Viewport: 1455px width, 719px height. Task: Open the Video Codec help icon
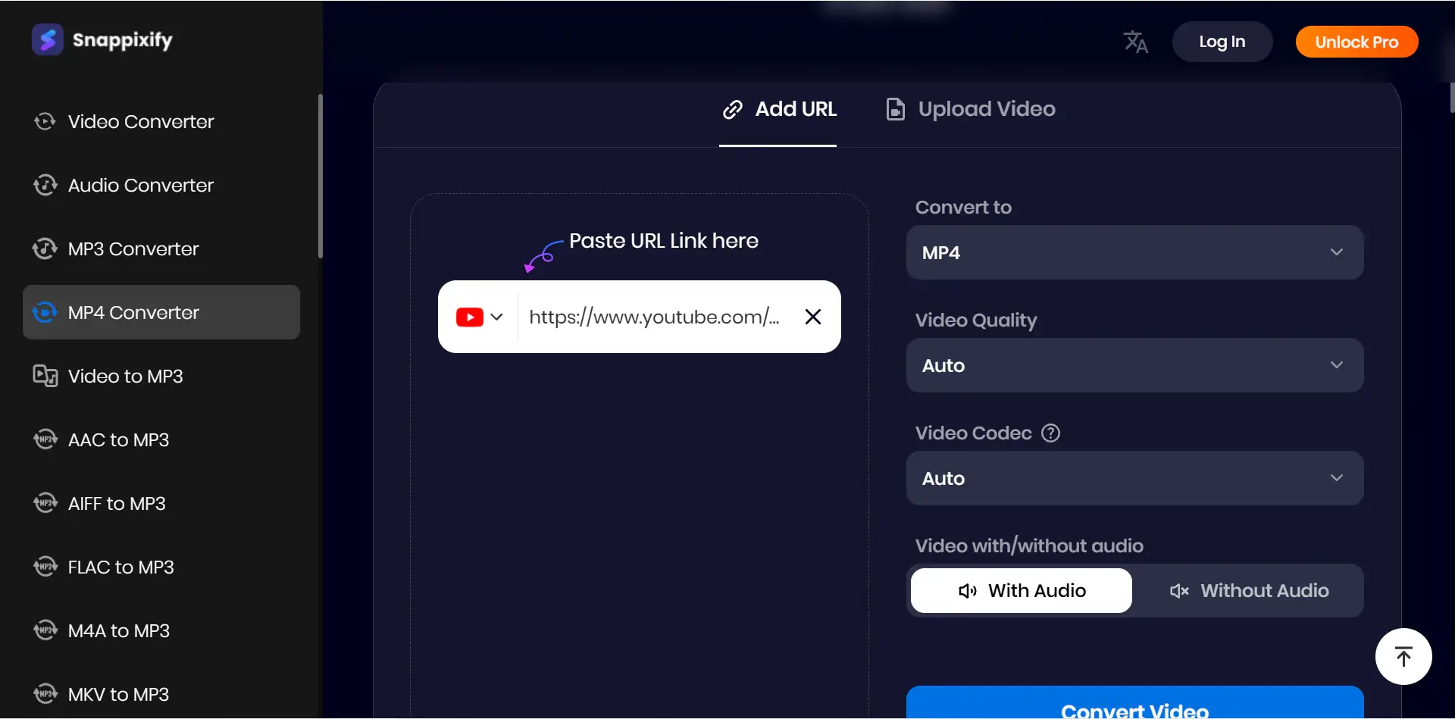(x=1051, y=433)
